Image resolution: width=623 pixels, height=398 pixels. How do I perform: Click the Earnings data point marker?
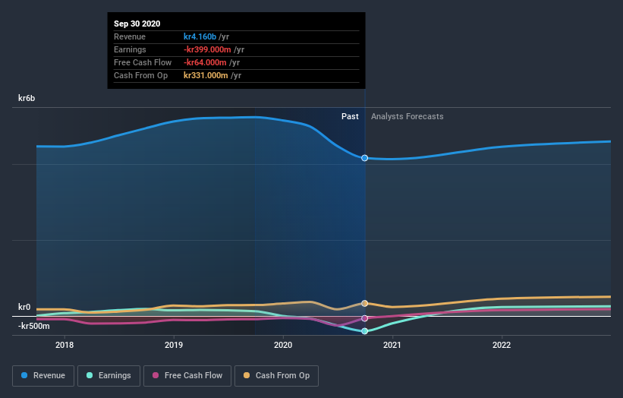tap(364, 331)
